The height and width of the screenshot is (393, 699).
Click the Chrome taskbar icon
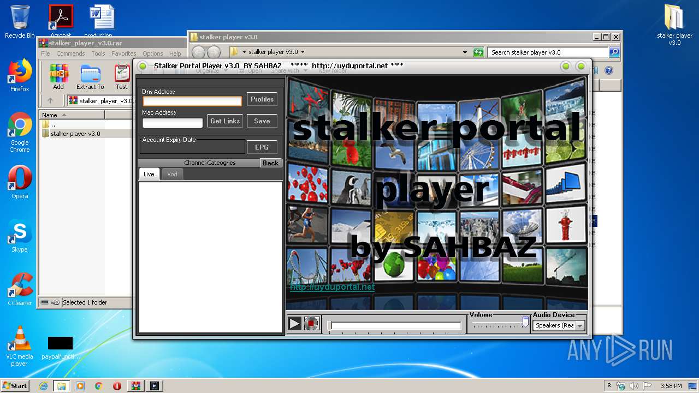click(99, 386)
